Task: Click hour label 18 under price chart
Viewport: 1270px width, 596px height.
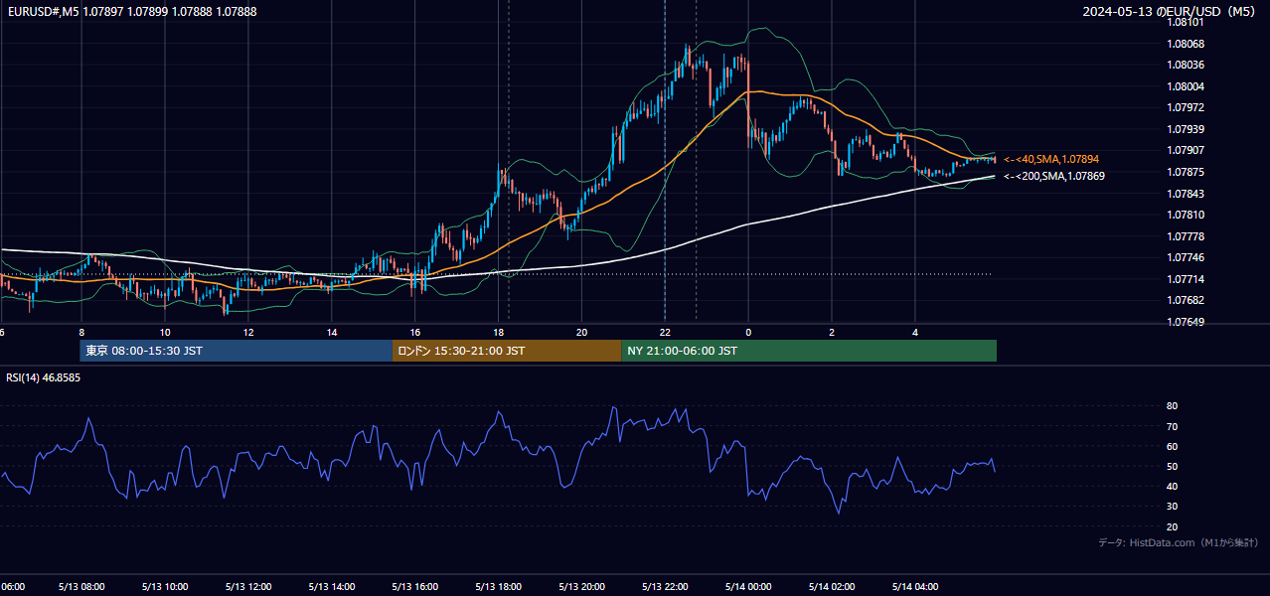Action: coord(499,332)
